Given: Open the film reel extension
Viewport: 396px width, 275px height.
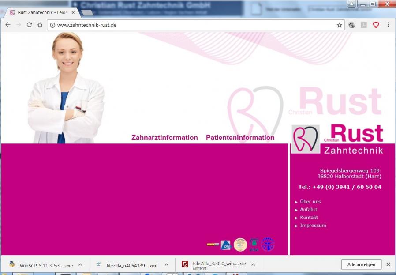Looking at the screenshot, I should (x=351, y=25).
